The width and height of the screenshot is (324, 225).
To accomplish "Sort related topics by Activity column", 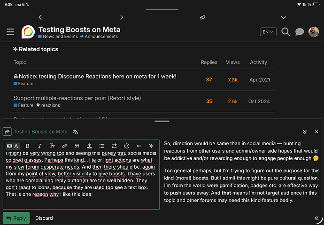I will coord(258,62).
